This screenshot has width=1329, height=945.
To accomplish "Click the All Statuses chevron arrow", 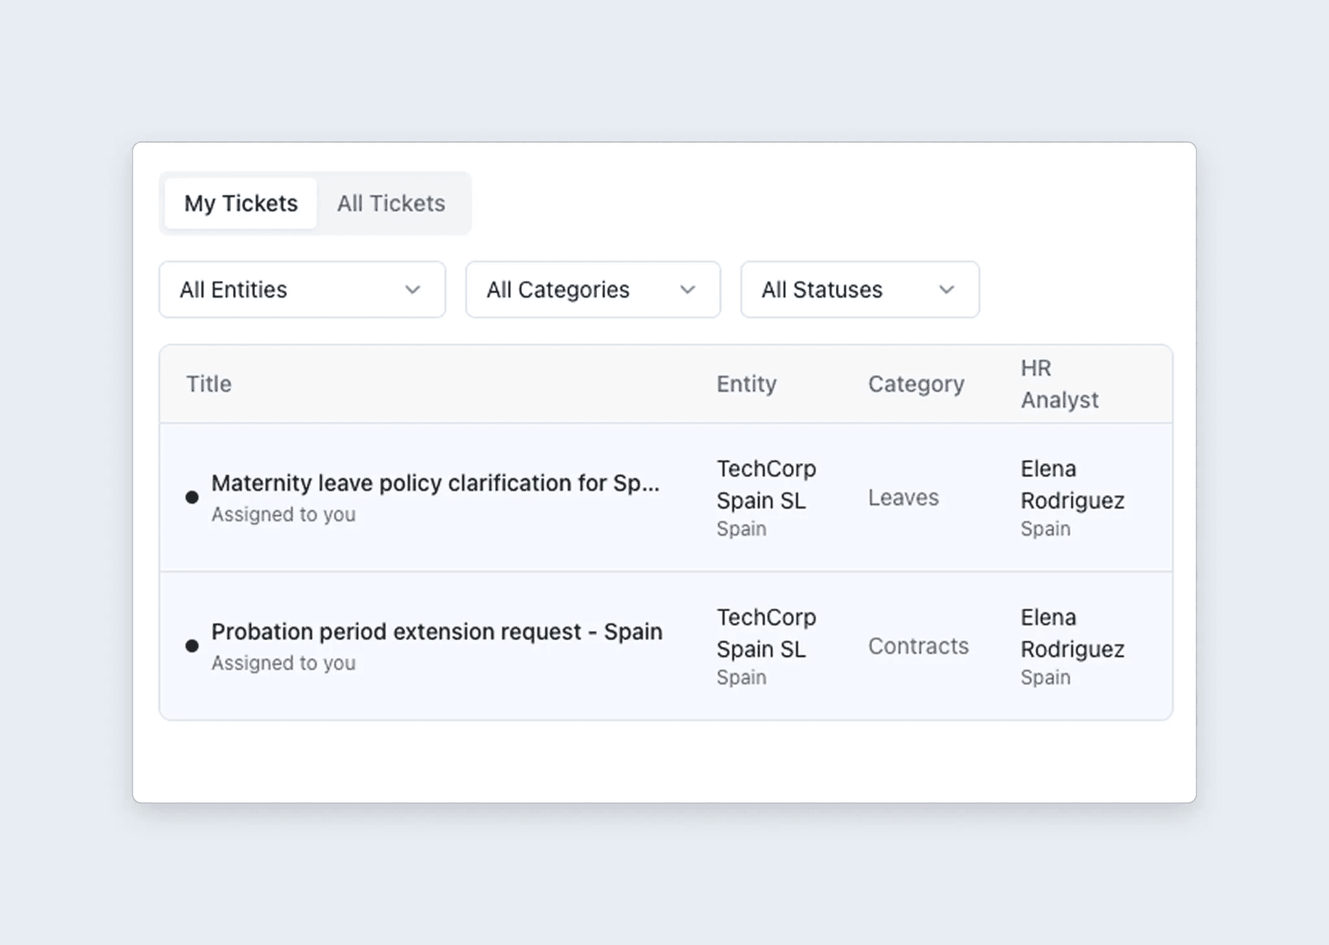I will pos(946,290).
